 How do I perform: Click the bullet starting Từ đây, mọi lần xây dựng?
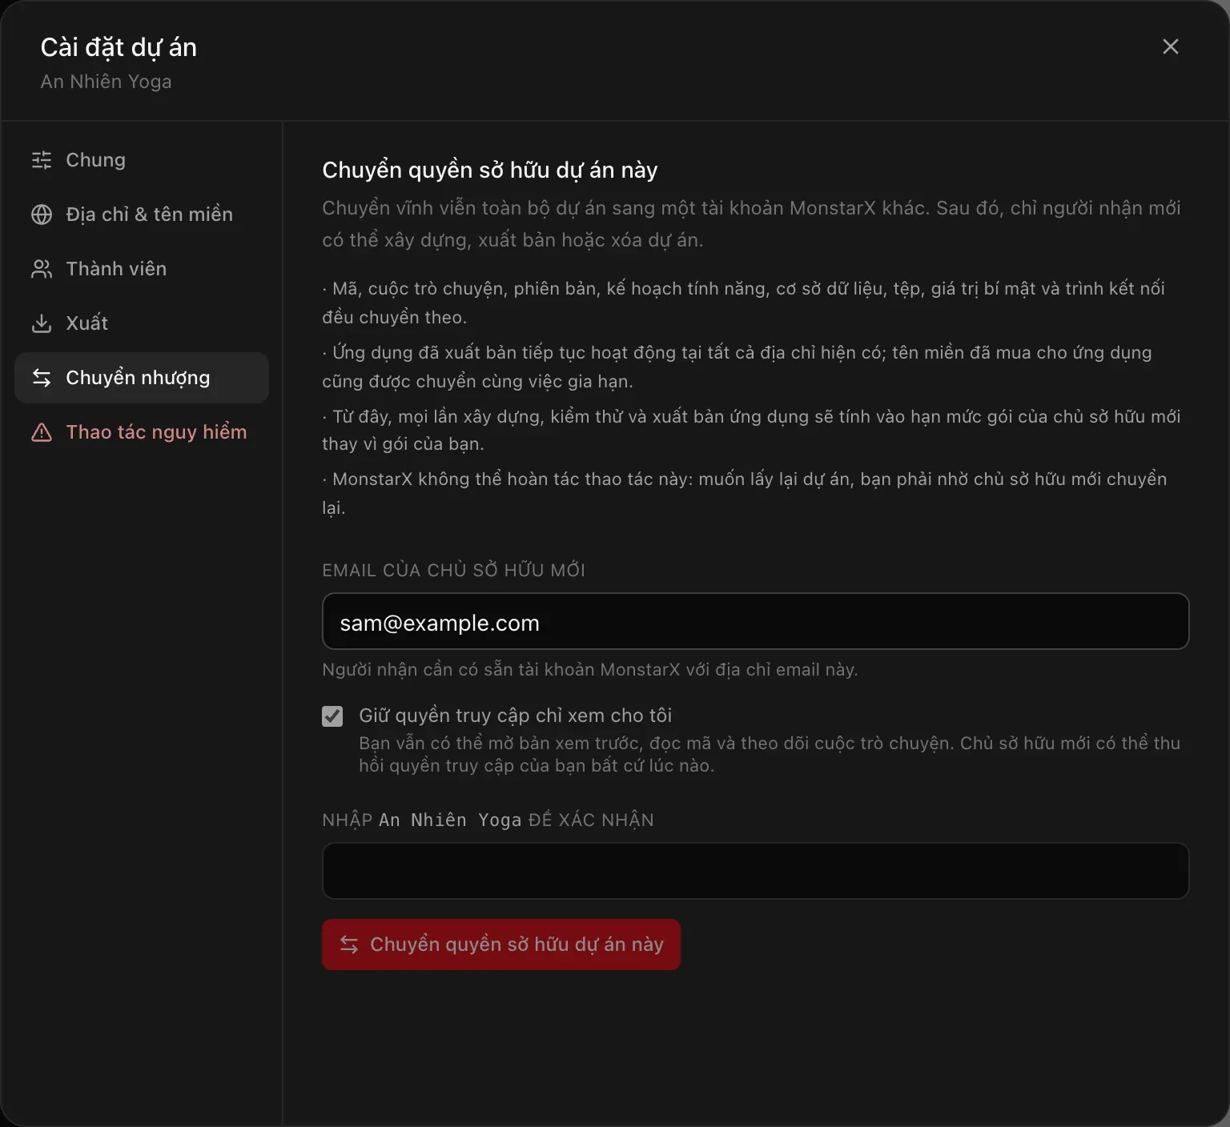coord(751,430)
